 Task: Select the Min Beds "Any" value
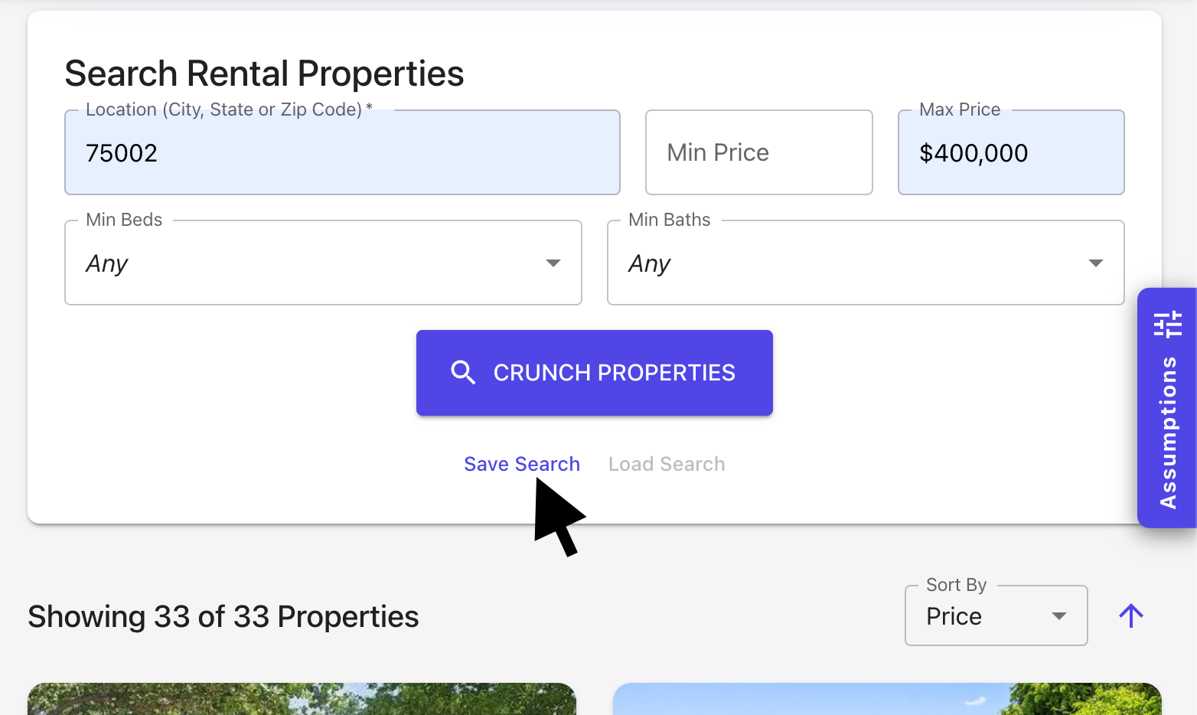point(107,263)
